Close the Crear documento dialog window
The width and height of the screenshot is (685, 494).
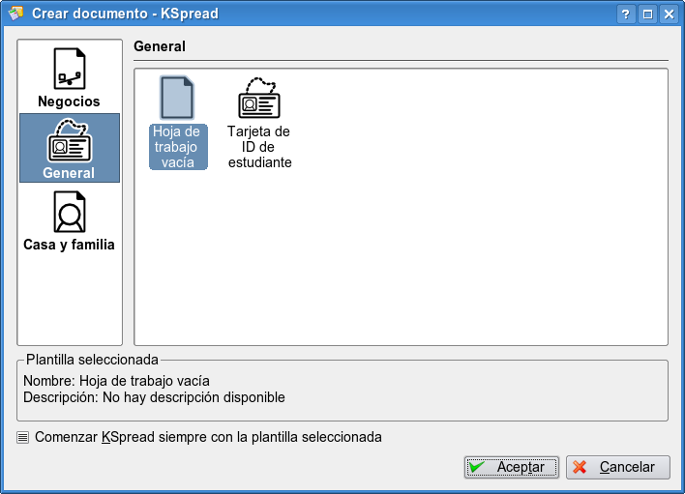(x=668, y=14)
